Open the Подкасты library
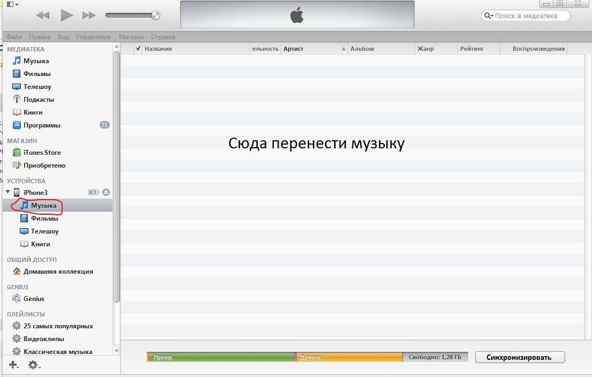 [x=39, y=99]
